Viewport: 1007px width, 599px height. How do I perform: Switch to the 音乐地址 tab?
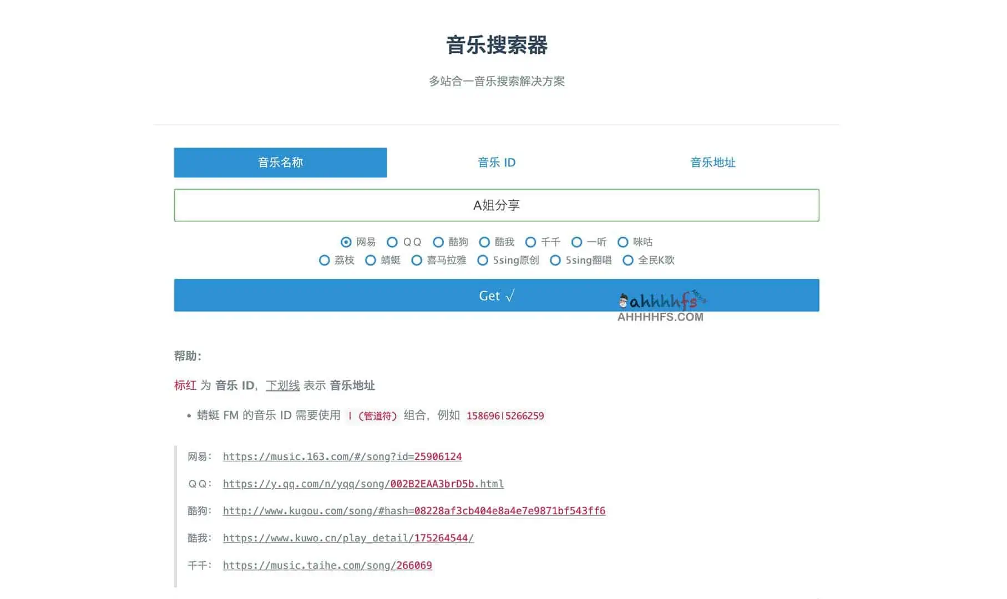[x=712, y=163]
